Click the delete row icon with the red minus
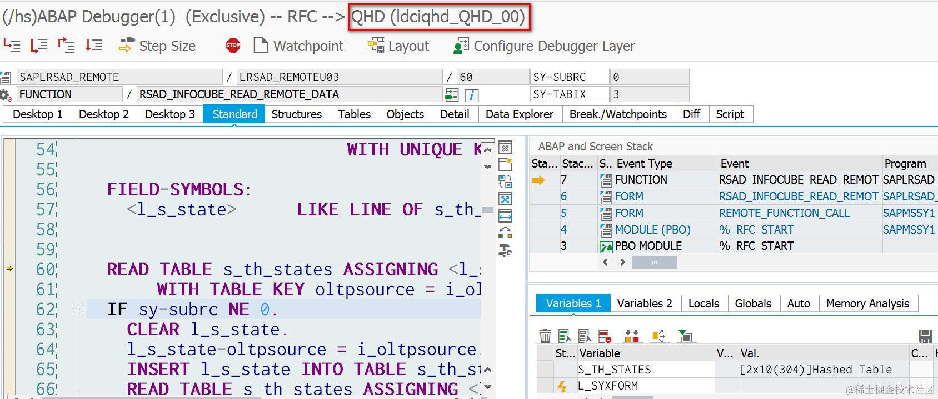 tap(605, 336)
